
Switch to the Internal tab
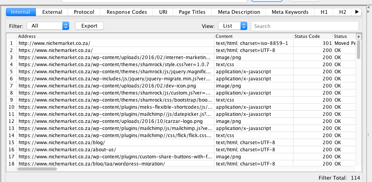tap(21, 12)
